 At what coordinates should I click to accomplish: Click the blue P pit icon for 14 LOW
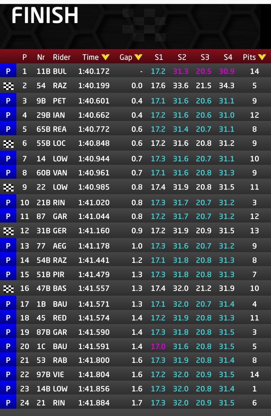click(8, 158)
